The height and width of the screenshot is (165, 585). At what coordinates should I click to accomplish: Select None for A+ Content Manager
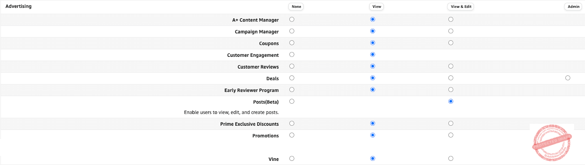292,20
